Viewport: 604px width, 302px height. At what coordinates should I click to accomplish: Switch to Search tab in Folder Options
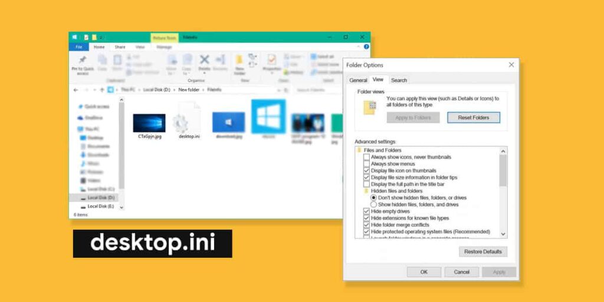click(399, 80)
